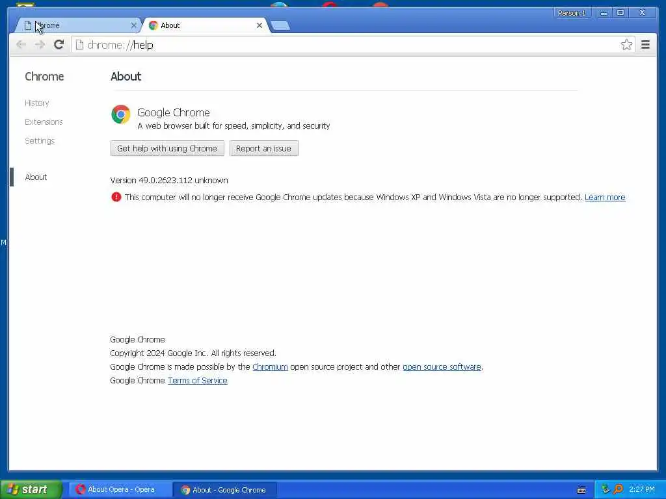Open History in the sidebar

point(37,103)
